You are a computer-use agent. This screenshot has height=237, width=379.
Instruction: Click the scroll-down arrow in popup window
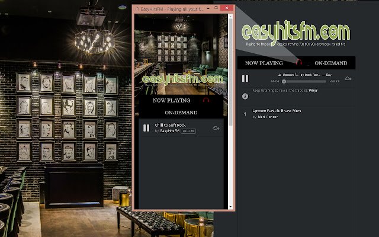(x=230, y=207)
